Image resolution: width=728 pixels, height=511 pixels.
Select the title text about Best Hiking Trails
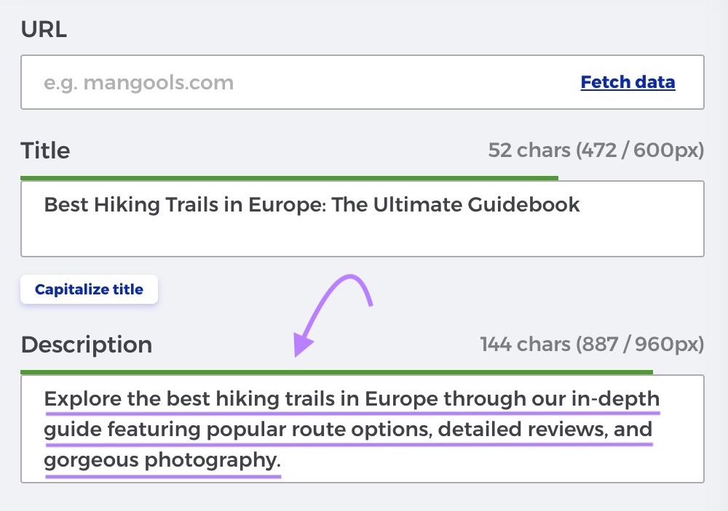pos(311,204)
